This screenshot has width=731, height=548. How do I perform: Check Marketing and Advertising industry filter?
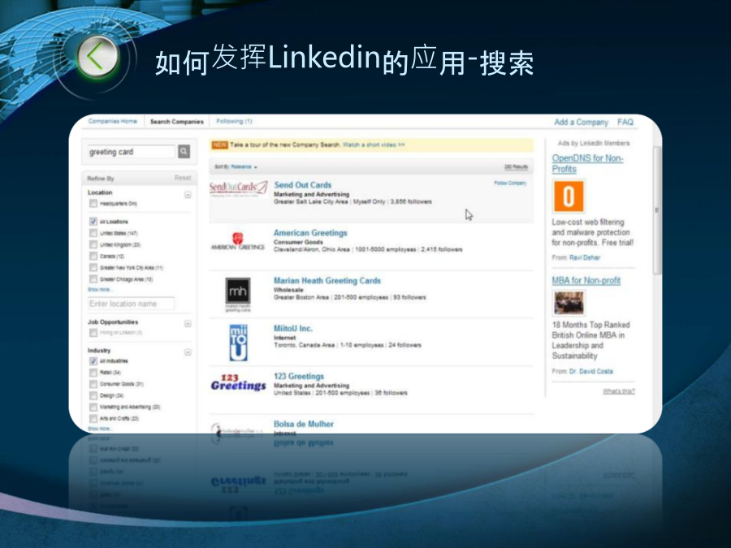coord(93,407)
